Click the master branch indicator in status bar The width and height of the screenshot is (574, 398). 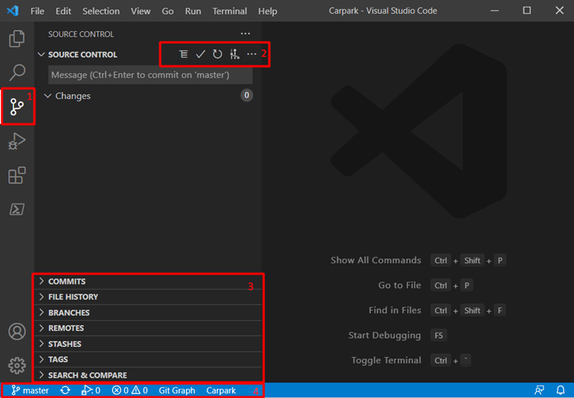point(30,390)
